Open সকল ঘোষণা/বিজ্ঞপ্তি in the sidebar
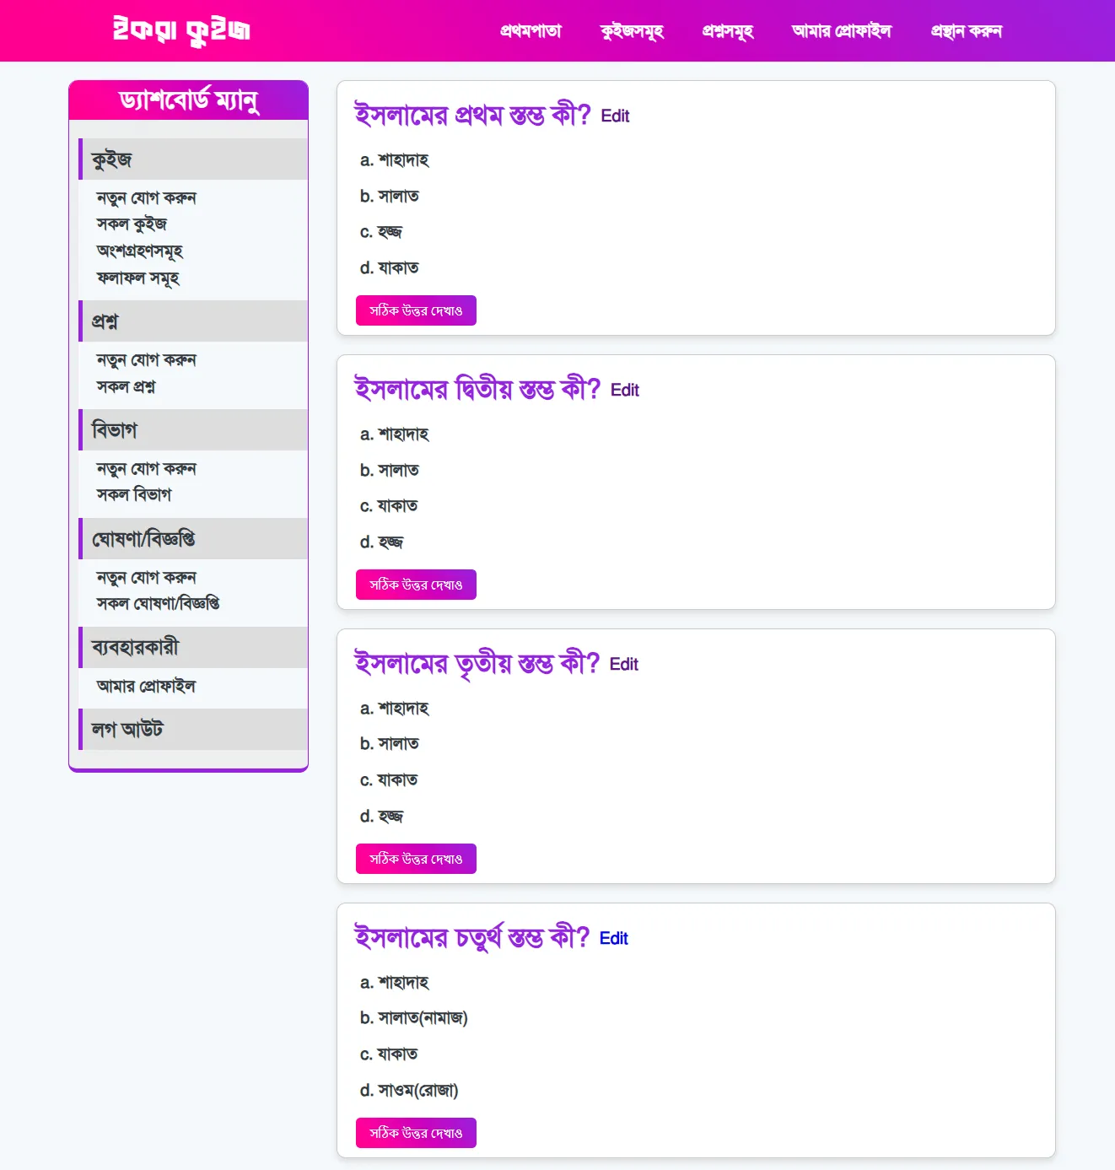Viewport: 1115px width, 1170px height. (158, 604)
